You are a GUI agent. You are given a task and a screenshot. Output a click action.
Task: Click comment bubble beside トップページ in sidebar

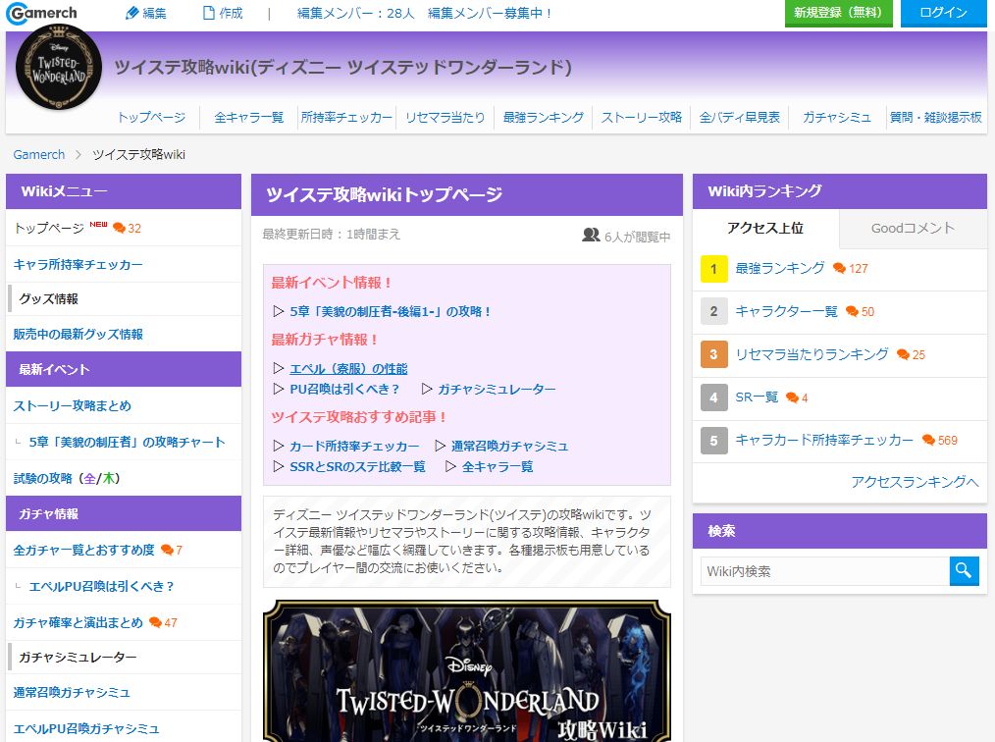coord(120,229)
